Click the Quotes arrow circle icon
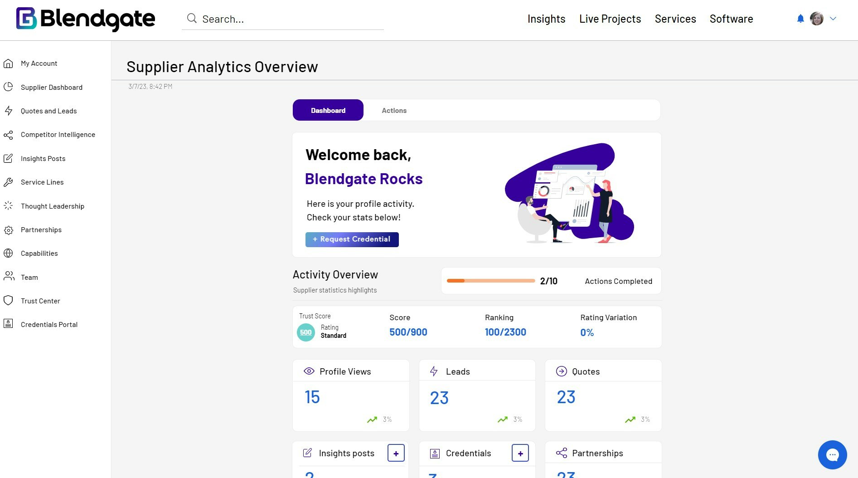This screenshot has width=858, height=478. pos(561,371)
